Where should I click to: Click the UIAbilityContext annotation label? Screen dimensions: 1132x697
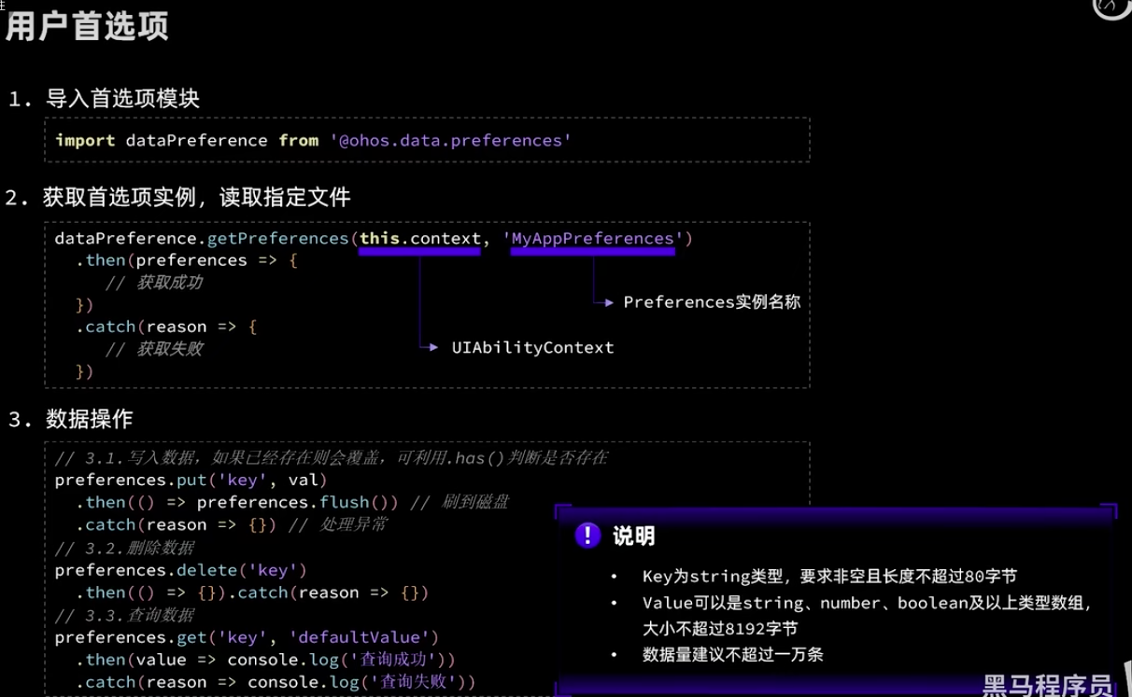532,347
